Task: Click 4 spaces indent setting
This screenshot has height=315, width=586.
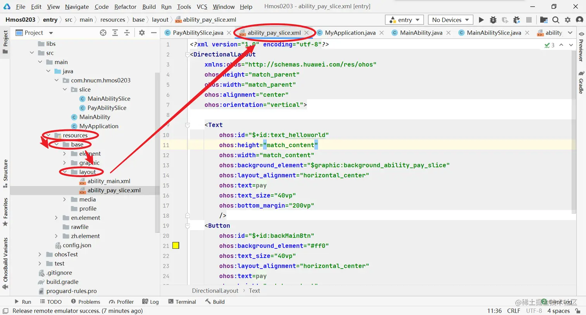Action: click(x=558, y=311)
